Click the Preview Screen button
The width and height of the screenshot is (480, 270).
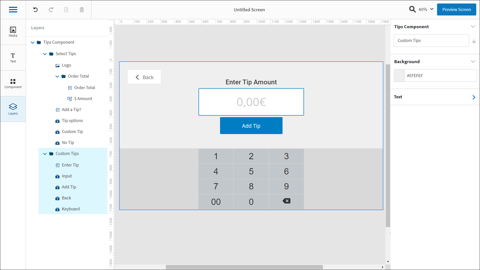click(456, 9)
